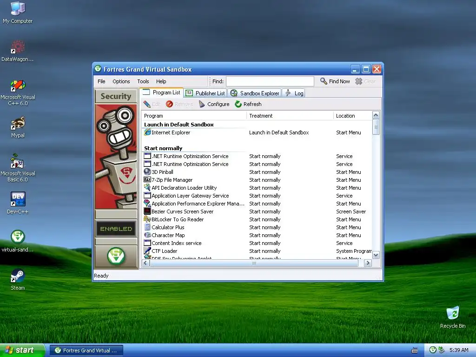This screenshot has width=476, height=357.
Task: Click the Character Map row icon
Action: (147, 235)
